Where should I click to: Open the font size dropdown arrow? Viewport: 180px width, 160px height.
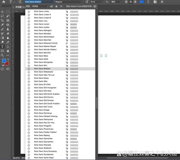tap(102, 2)
